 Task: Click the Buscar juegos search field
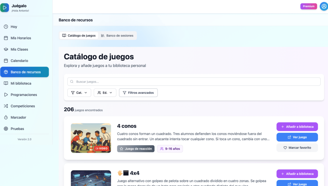point(194,82)
